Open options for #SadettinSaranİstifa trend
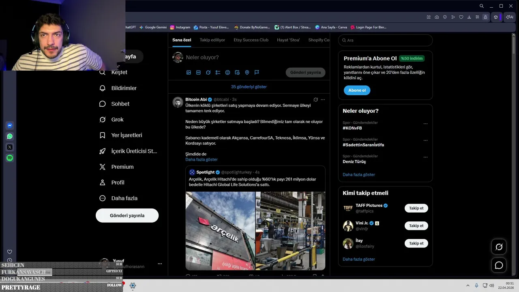 coord(425,140)
